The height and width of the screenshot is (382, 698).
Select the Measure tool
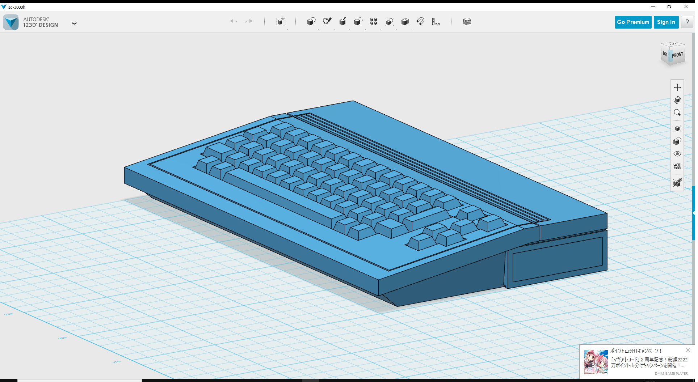coord(436,22)
